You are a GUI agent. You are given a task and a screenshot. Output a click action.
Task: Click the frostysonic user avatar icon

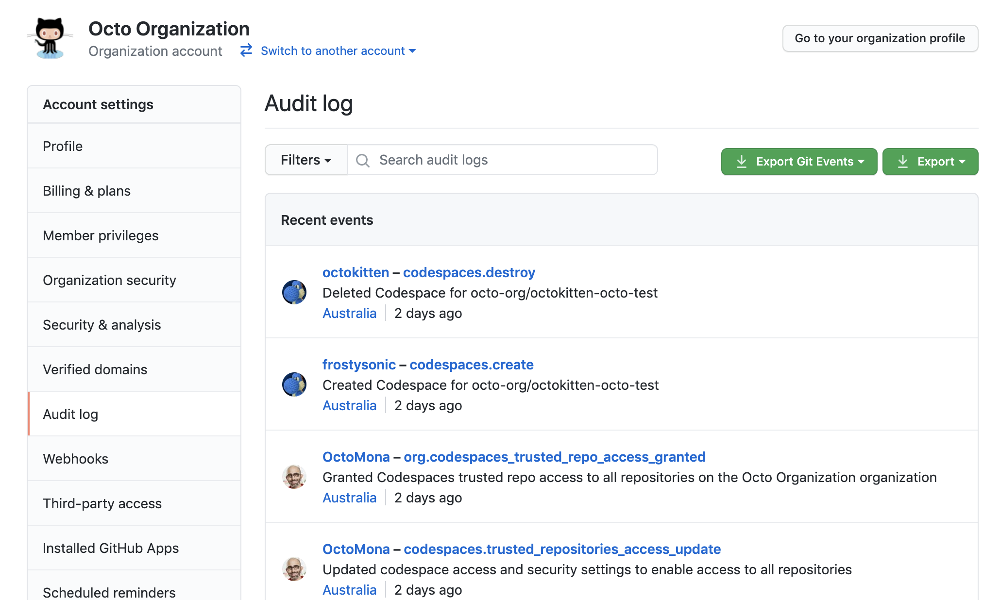coord(295,383)
